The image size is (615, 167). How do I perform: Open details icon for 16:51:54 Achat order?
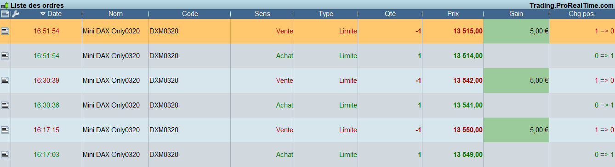[x=5, y=56]
